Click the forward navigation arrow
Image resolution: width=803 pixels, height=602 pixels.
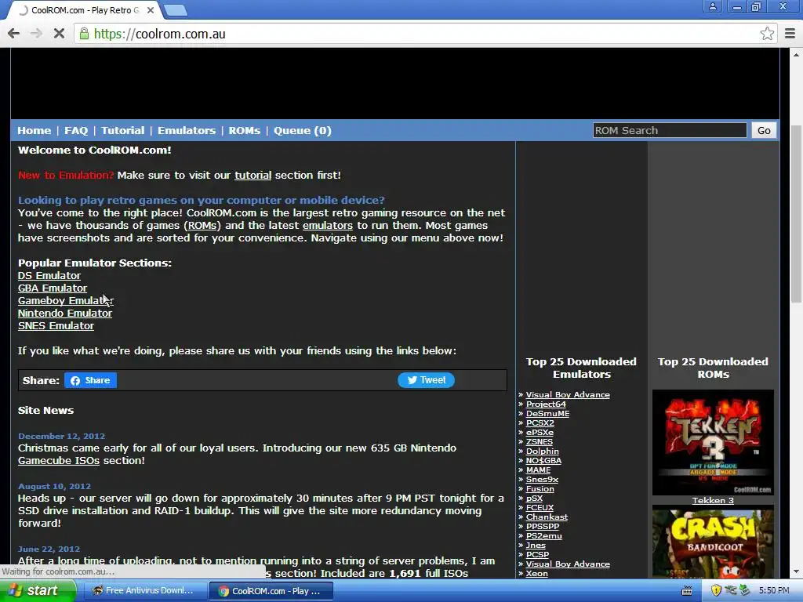pyautogui.click(x=36, y=34)
